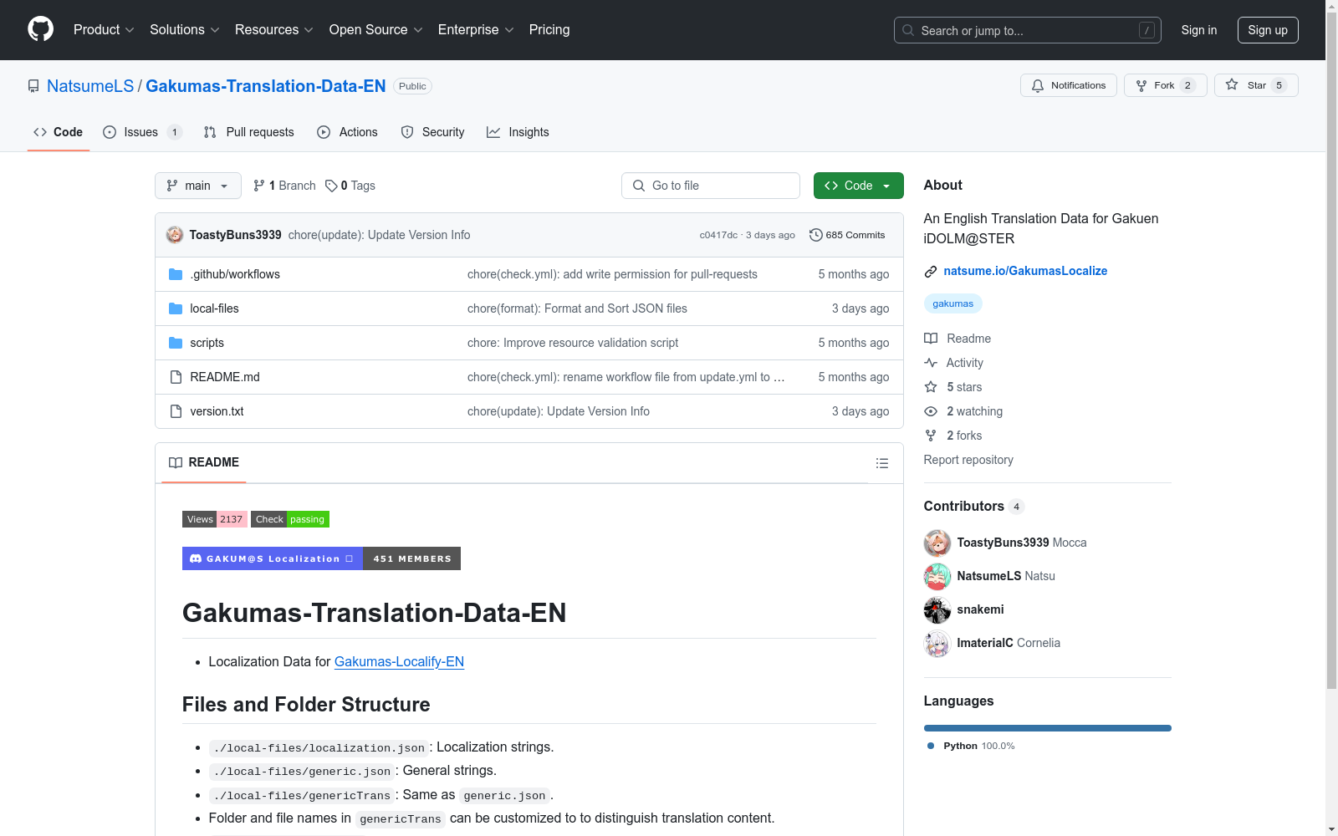Image resolution: width=1338 pixels, height=836 pixels.
Task: Open the c0417dc commit hash link
Action: click(x=718, y=235)
